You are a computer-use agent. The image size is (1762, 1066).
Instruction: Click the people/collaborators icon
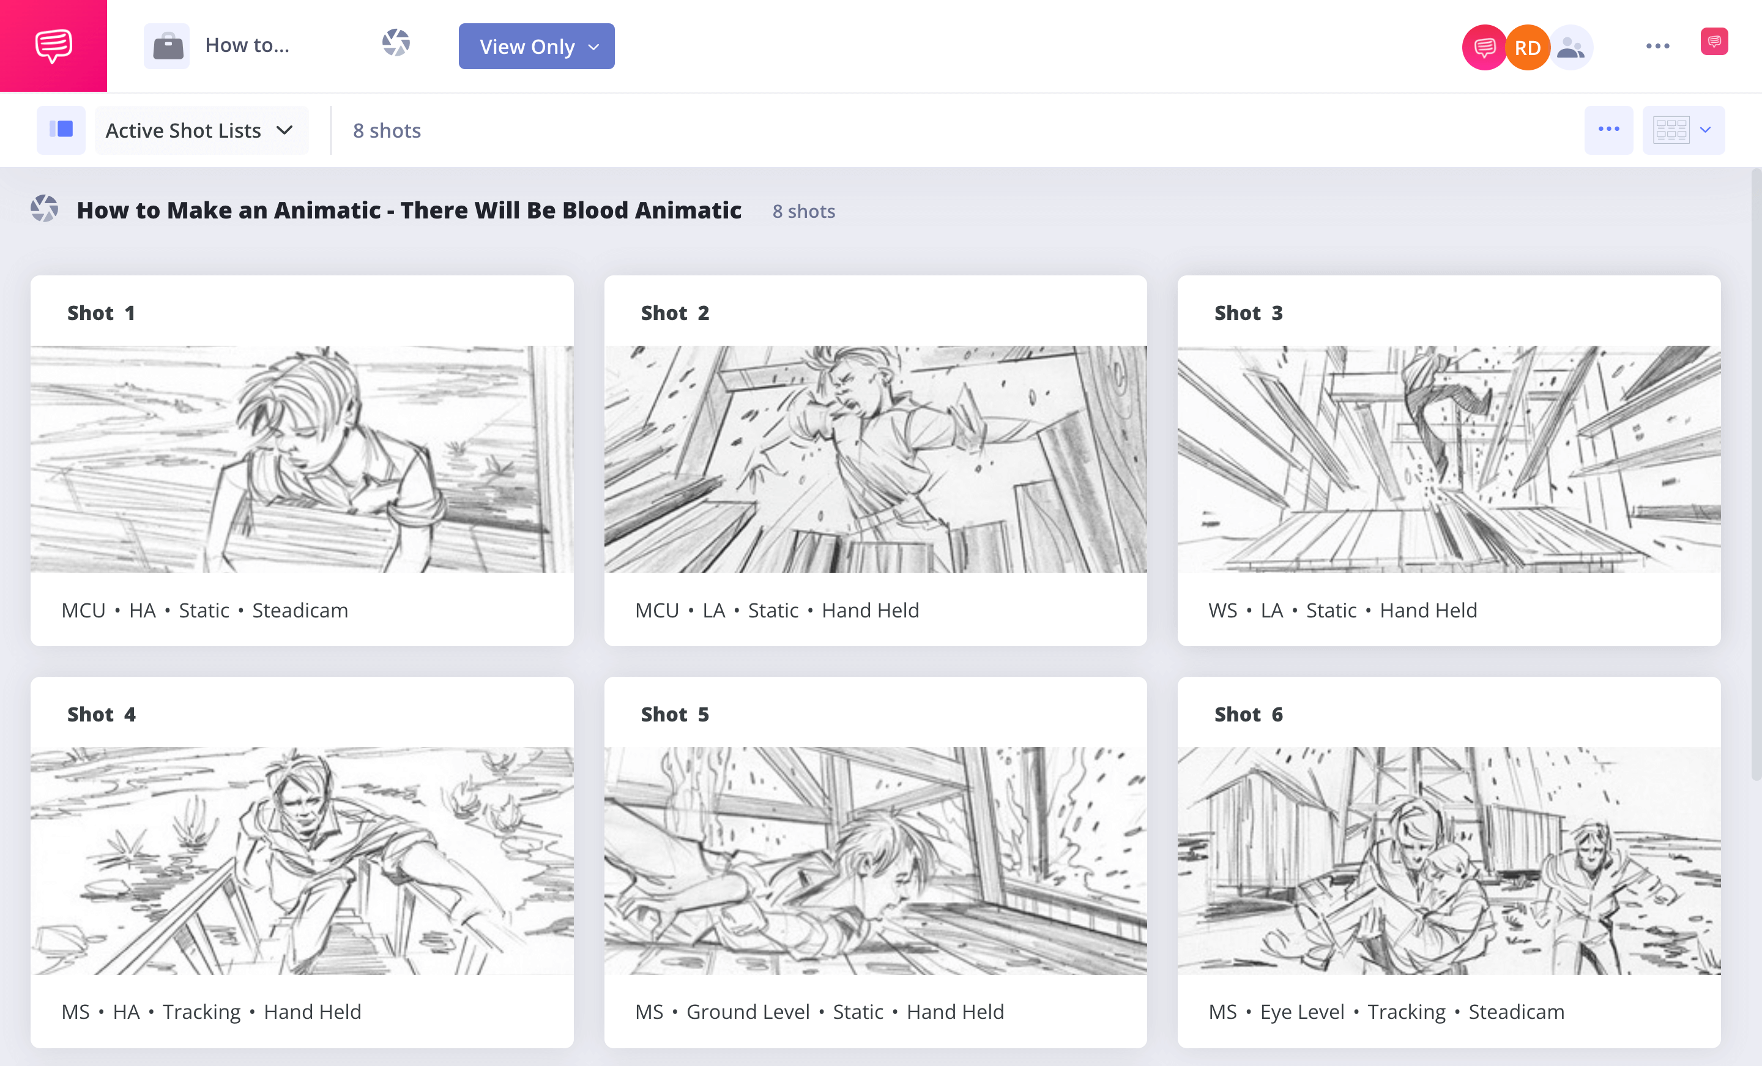(1568, 48)
